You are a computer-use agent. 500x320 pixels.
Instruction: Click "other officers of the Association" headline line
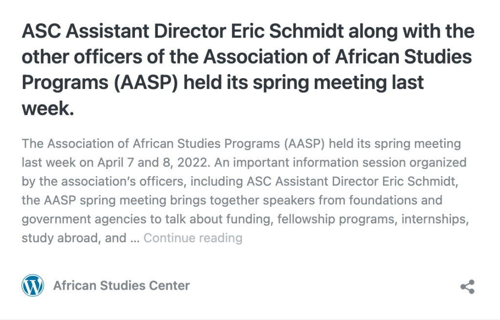point(247,57)
